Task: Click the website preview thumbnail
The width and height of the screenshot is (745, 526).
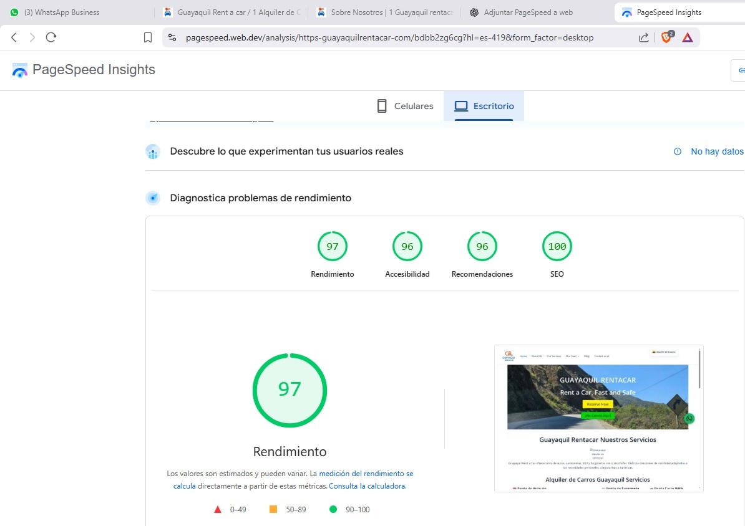Action: pos(598,419)
